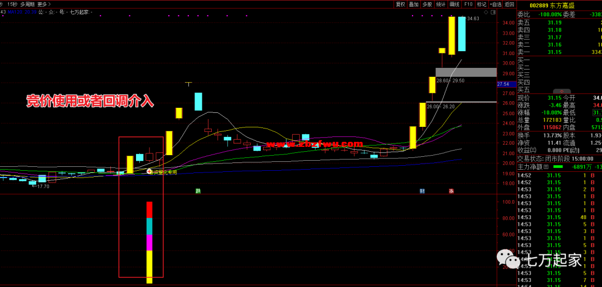
Task: Click the 28.60-29.50 gray gap zone
Action: pyautogui.click(x=466, y=72)
